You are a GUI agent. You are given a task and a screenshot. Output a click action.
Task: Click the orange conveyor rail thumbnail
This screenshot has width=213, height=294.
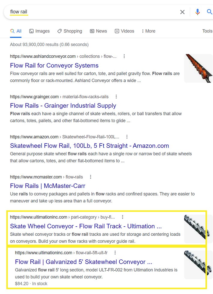tap(198, 68)
